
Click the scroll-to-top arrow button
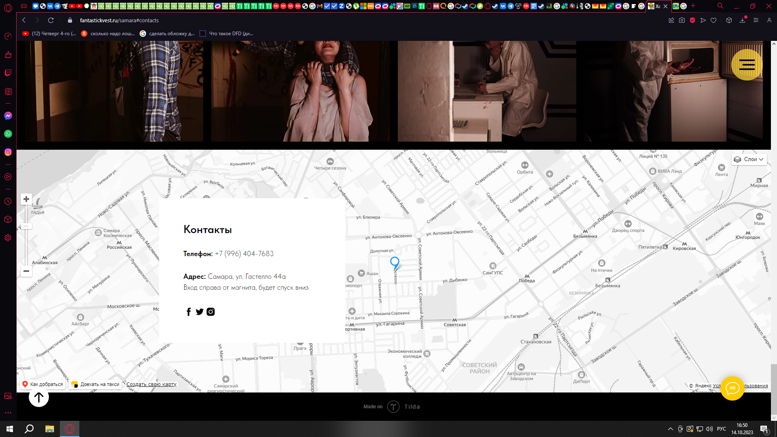39,397
